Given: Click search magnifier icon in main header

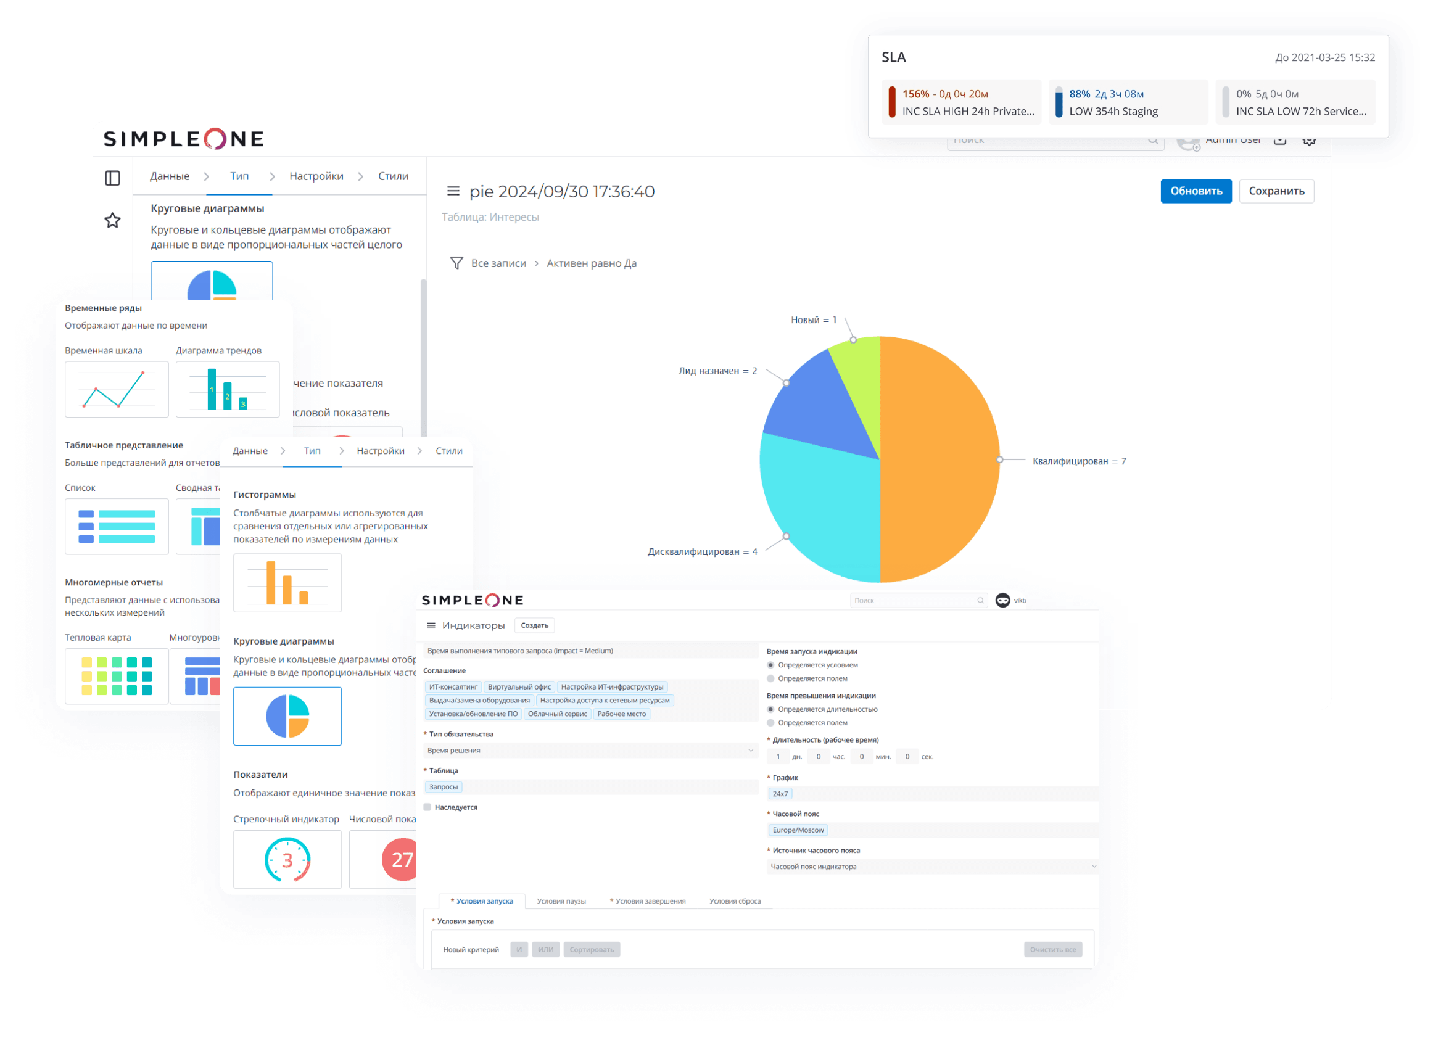Looking at the screenshot, I should [1153, 140].
